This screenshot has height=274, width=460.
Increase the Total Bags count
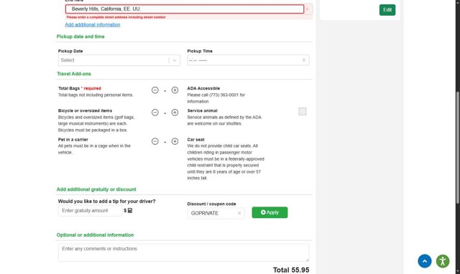pyautogui.click(x=175, y=90)
